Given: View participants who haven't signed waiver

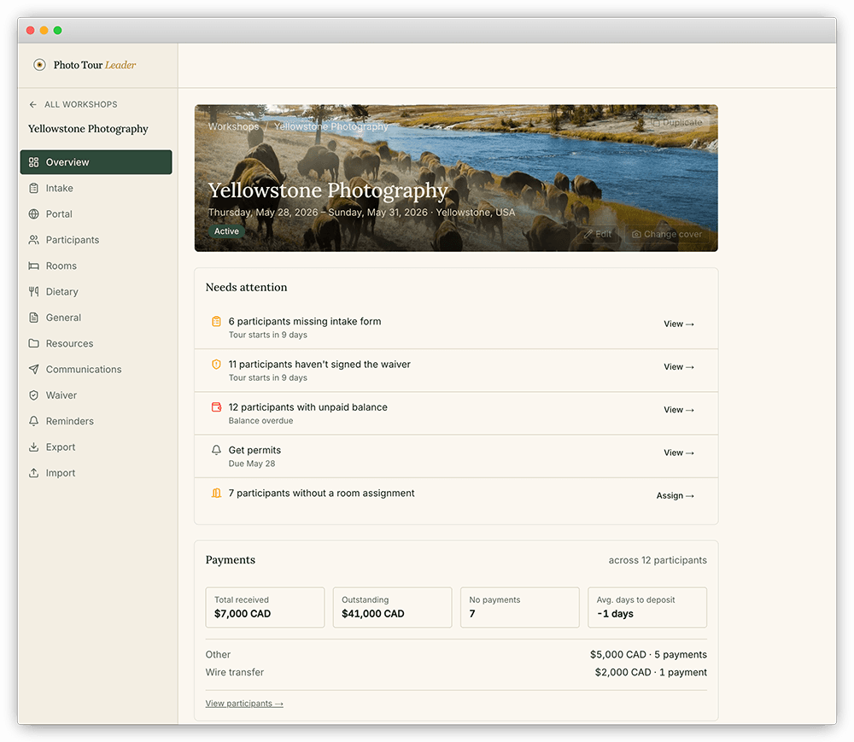Looking at the screenshot, I should (x=679, y=367).
